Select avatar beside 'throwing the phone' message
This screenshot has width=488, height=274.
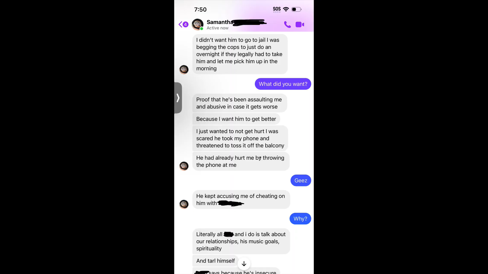click(184, 166)
